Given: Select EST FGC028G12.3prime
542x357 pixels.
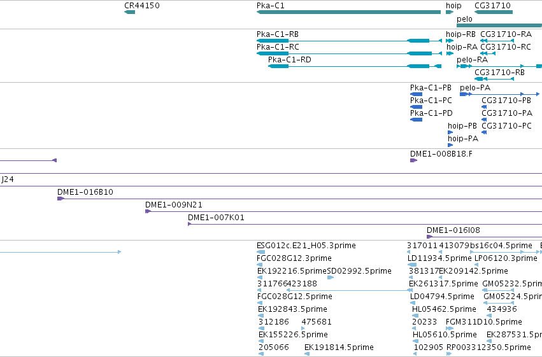Looking at the screenshot, I should 260,265.
